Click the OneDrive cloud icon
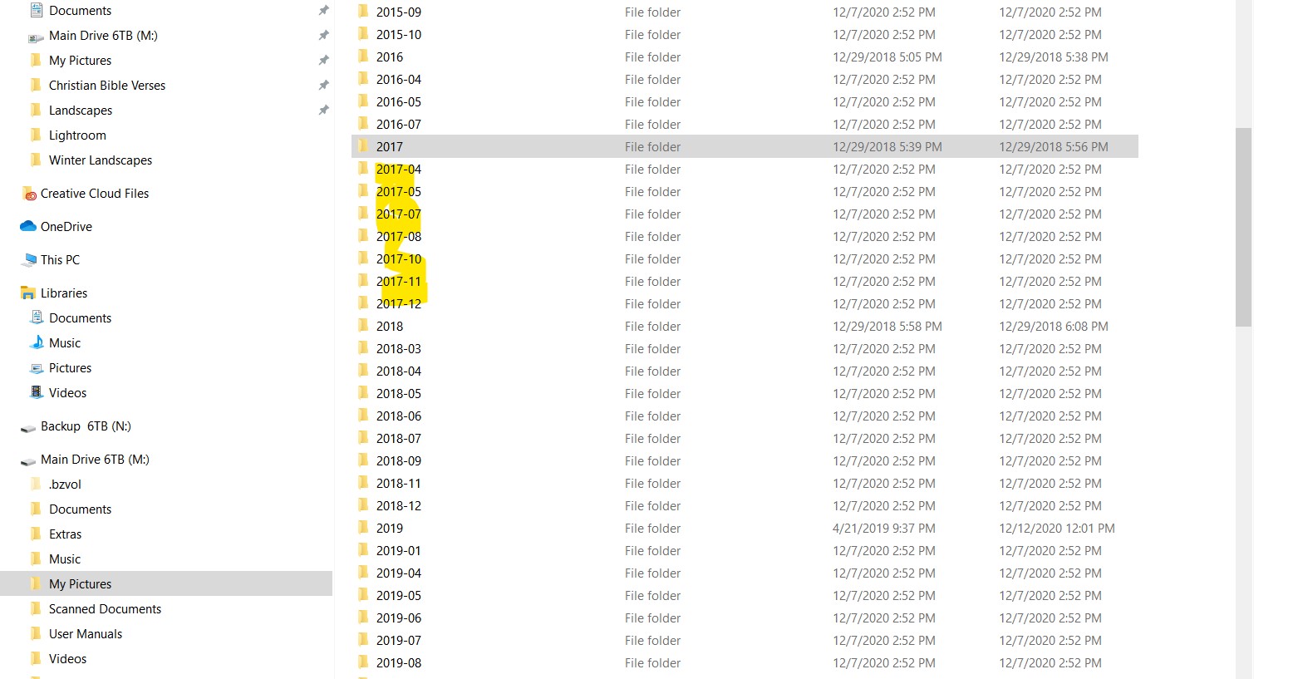 point(28,226)
